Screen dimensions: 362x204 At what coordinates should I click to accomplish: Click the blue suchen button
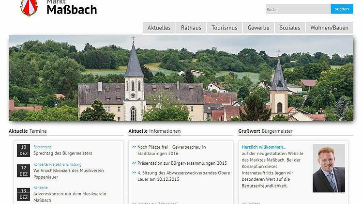pyautogui.click(x=342, y=9)
